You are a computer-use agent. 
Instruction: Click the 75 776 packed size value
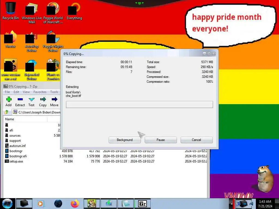click(x=95, y=161)
